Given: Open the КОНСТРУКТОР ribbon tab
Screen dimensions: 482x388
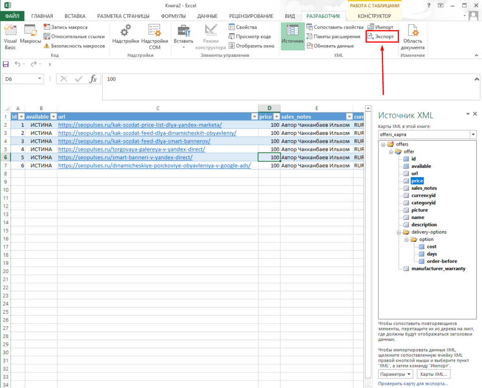Looking at the screenshot, I should point(374,16).
